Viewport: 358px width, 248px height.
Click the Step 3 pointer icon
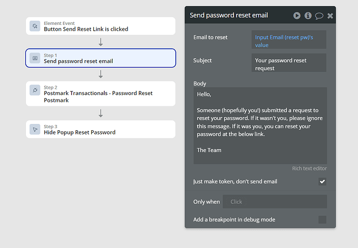tap(35, 129)
